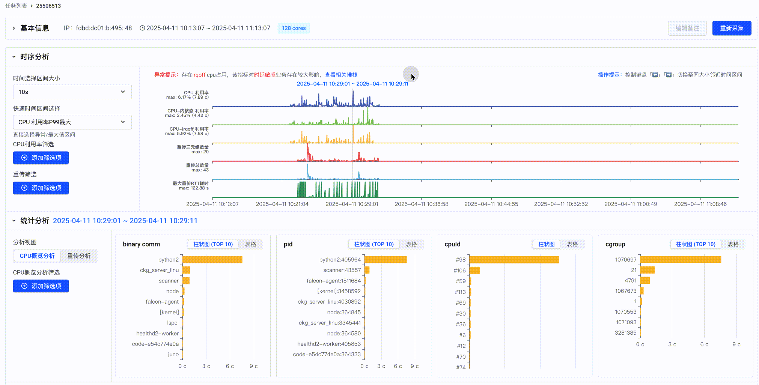
Task: Click the plus icon under 重传筛选
Action: click(24, 188)
